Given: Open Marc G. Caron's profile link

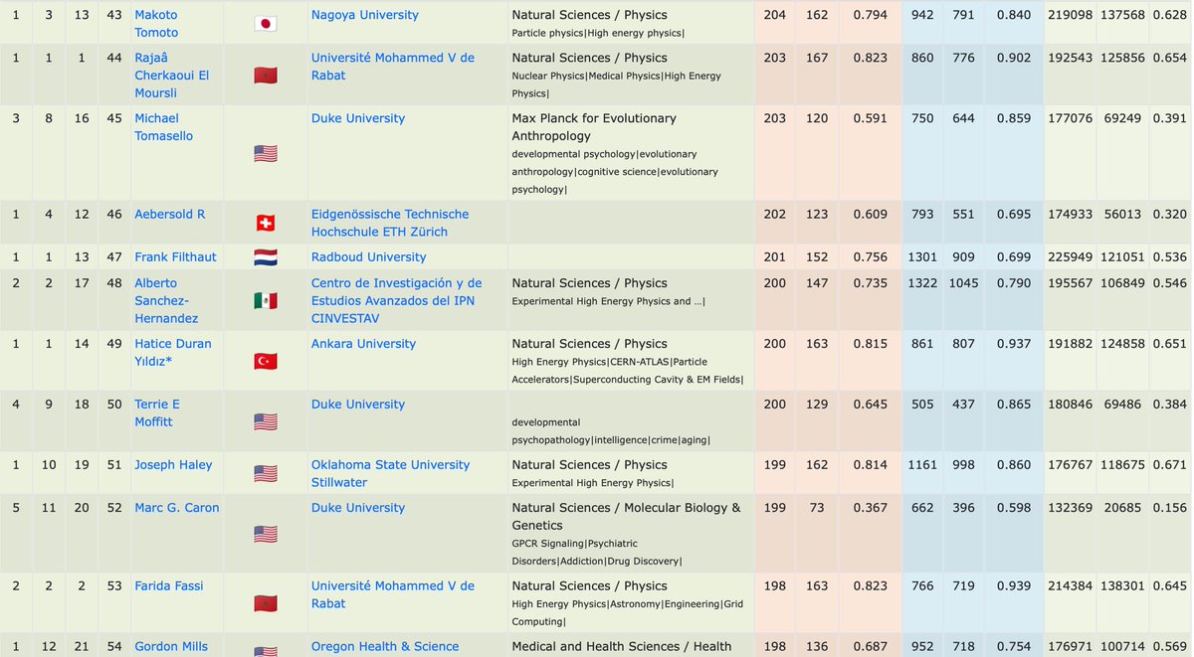Looking at the screenshot, I should pyautogui.click(x=177, y=507).
